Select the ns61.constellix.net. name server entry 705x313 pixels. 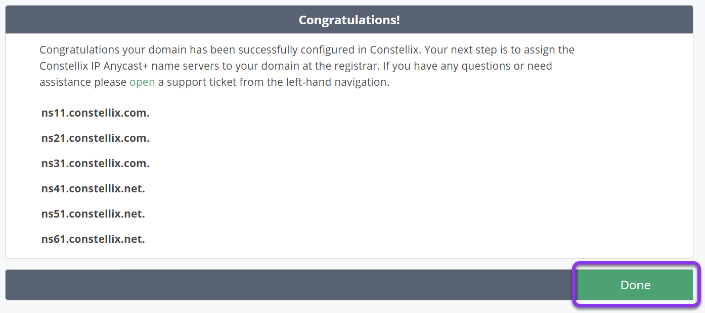[93, 239]
